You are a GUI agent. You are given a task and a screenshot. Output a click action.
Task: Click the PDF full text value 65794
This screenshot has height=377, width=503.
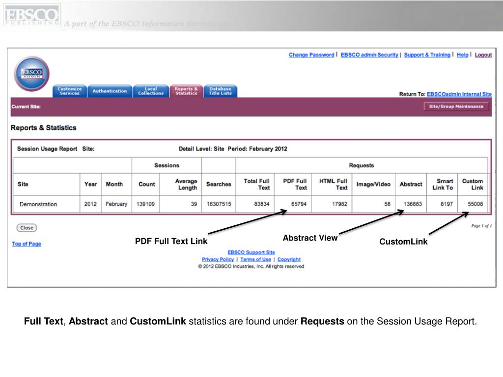tap(299, 204)
